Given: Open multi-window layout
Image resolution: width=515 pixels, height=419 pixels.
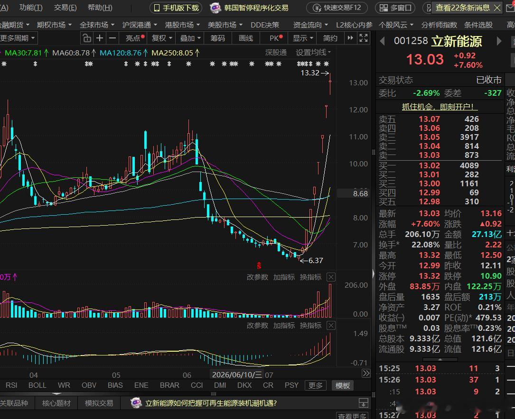Looking at the screenshot, I should (395, 8).
